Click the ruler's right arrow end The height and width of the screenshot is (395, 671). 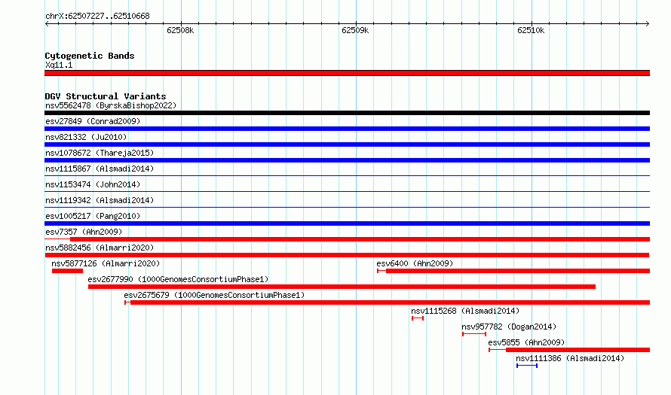(648, 23)
